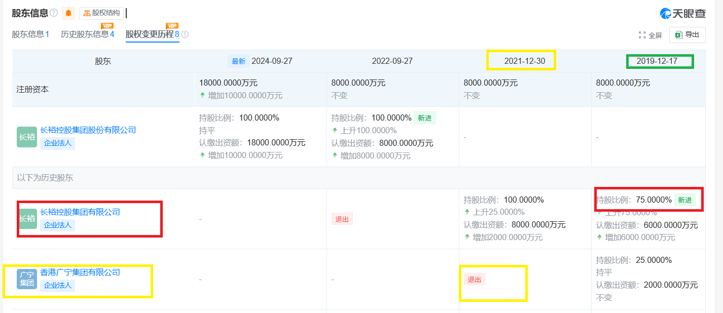Click the help icon after 股权变更历程 8
This screenshot has height=313, width=723.
(x=185, y=34)
